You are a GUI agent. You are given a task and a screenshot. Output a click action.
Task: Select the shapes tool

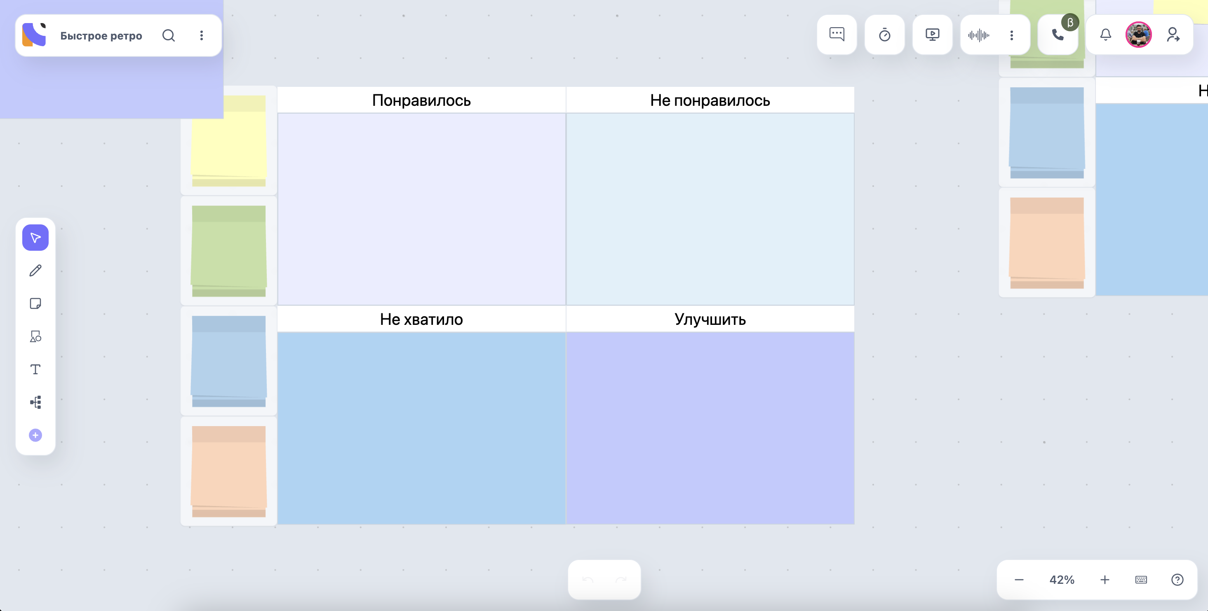[x=35, y=337]
